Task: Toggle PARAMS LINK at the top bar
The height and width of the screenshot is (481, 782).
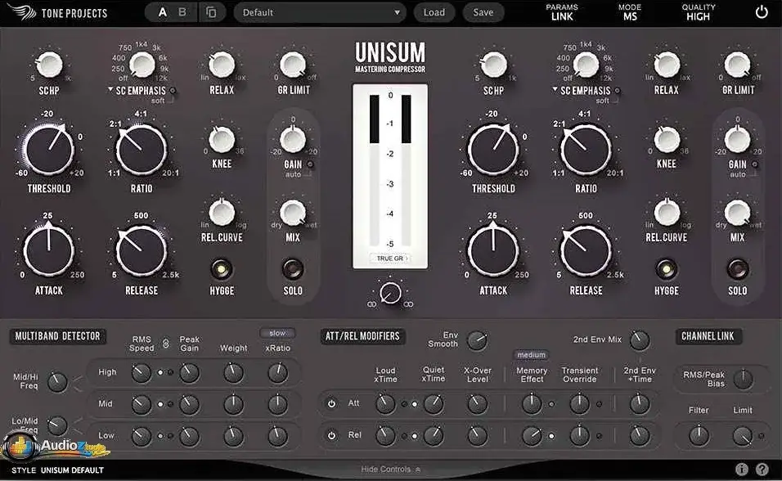Action: (562, 11)
